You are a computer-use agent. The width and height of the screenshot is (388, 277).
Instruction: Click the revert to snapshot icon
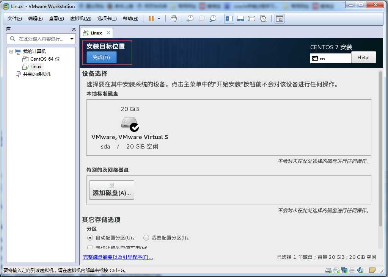tap(202, 19)
